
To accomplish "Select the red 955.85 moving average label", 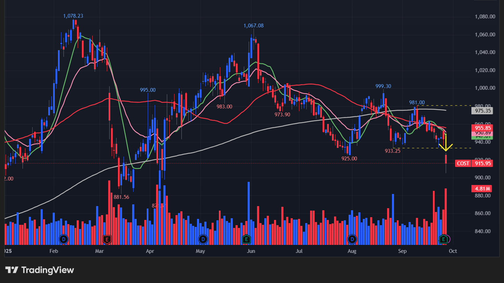I will pyautogui.click(x=482, y=127).
